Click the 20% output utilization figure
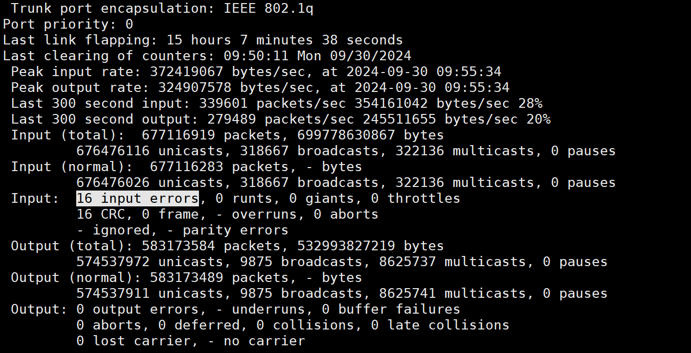Viewport: 691px width, 353px height. pyautogui.click(x=538, y=119)
